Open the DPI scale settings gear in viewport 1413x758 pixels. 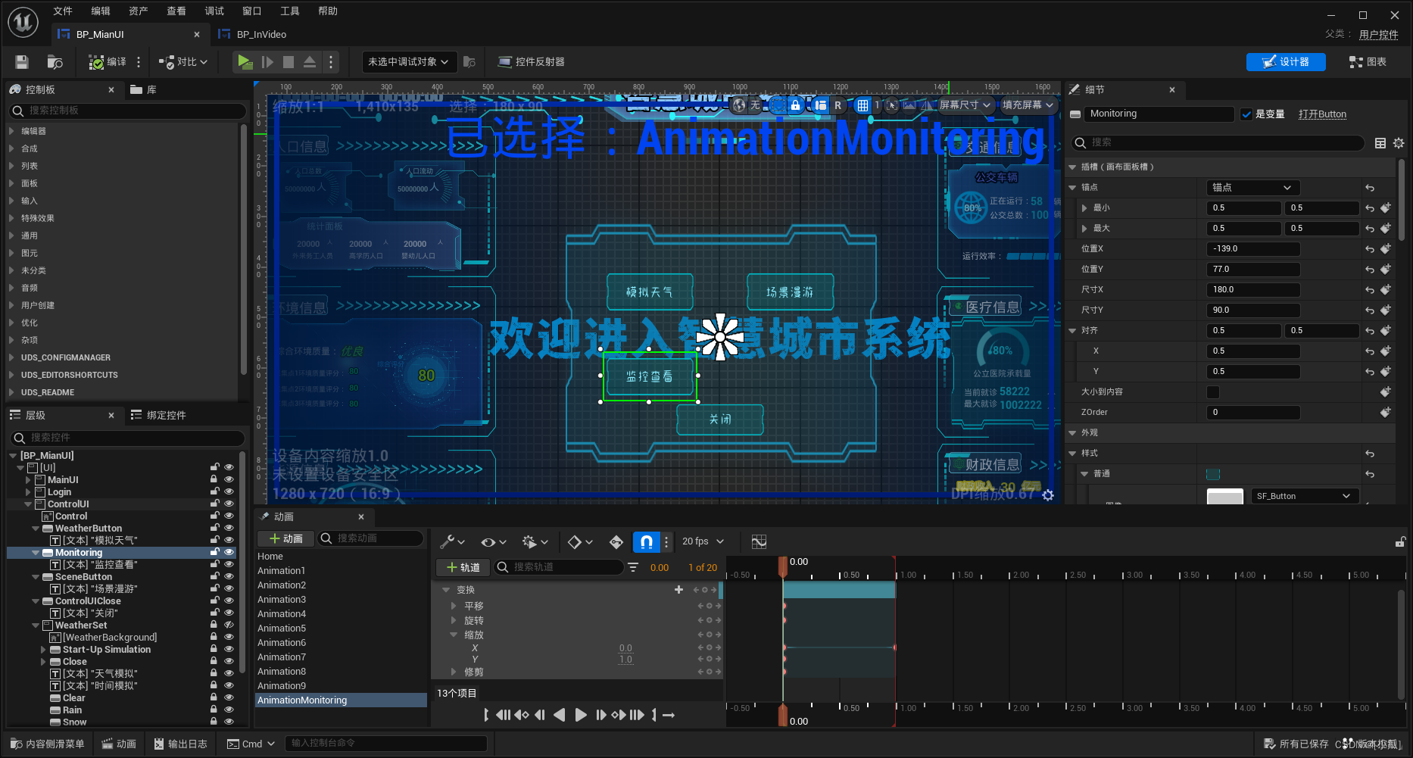[x=1048, y=494]
